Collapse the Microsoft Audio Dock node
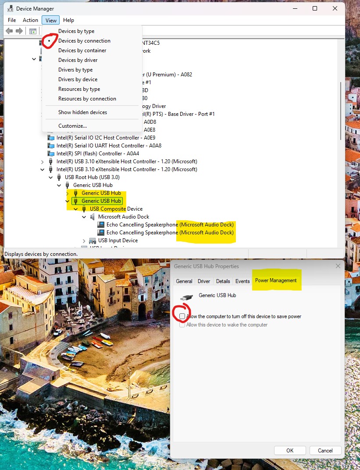The image size is (360, 470). pos(84,217)
